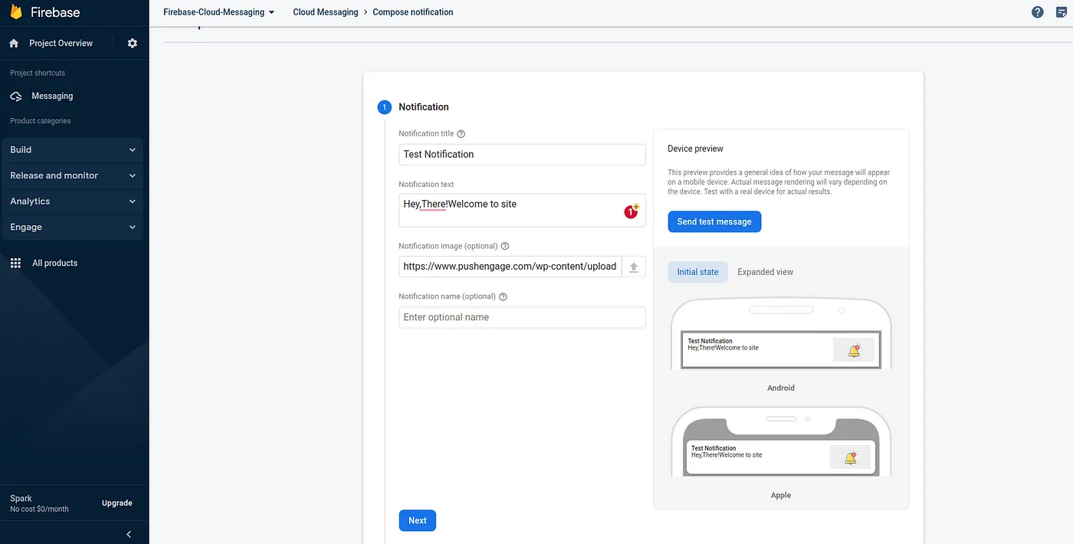
Task: Click Send test message button
Action: coord(714,221)
